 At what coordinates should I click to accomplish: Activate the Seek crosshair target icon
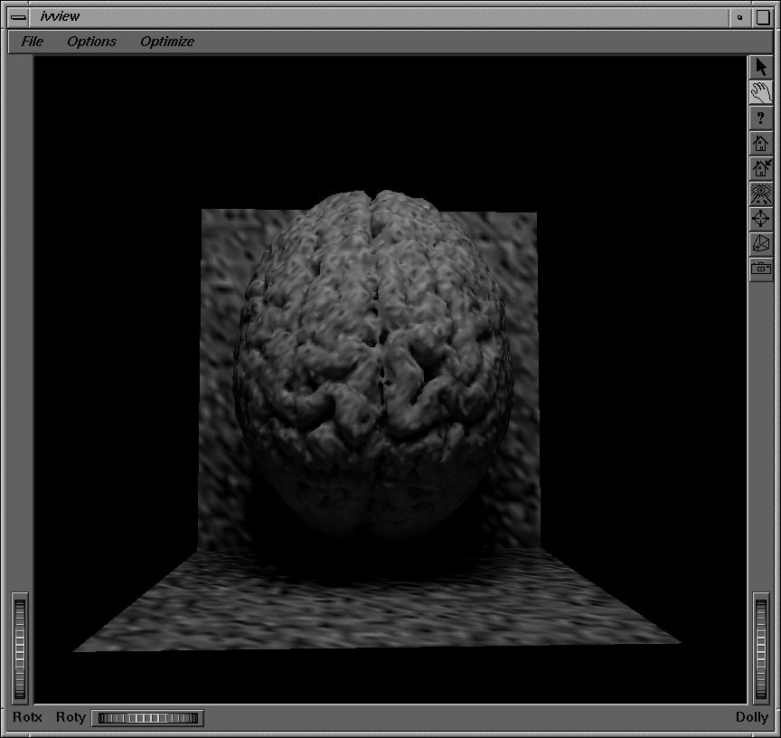tap(760, 218)
